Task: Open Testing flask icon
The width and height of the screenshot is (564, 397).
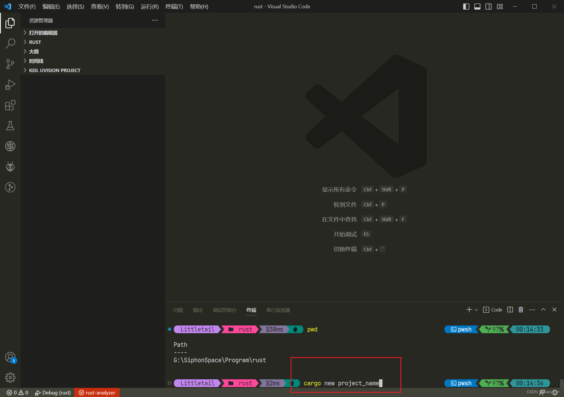Action: [x=10, y=126]
